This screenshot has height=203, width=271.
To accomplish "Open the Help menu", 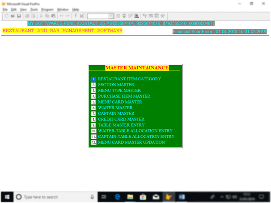I will [76, 9].
